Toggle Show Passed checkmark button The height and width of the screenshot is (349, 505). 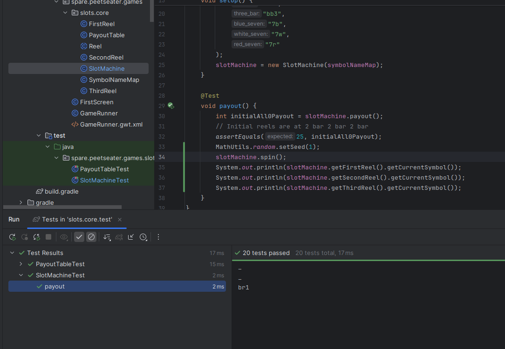[x=79, y=237]
